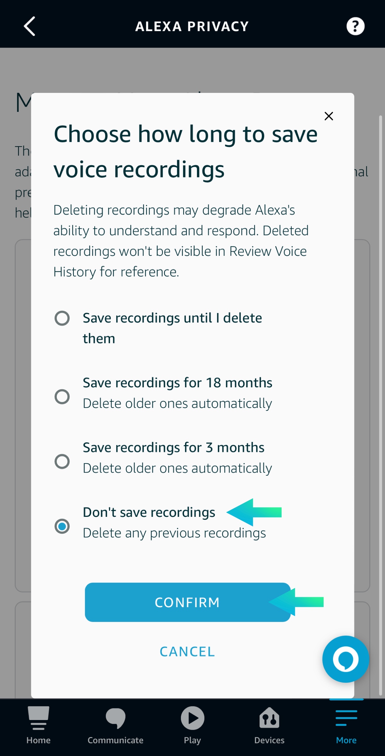Screen dimensions: 385x756
Task: Open the Play tab icon
Action: pos(193,718)
